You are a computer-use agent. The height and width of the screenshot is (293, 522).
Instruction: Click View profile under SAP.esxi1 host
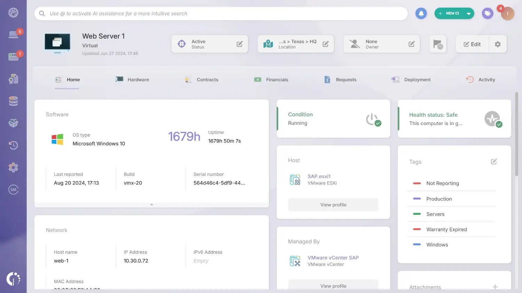(333, 205)
